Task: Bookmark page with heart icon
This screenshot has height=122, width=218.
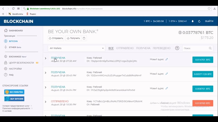Action: [x=209, y=8]
